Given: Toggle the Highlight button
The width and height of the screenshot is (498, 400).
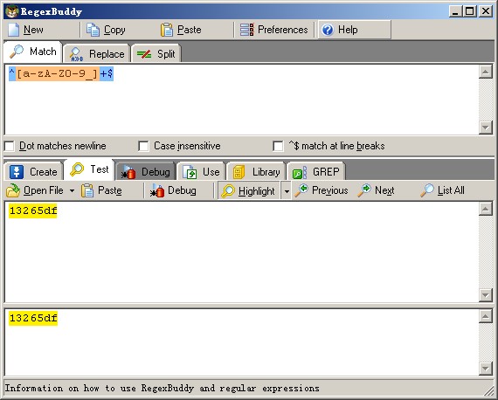Looking at the screenshot, I should point(248,190).
